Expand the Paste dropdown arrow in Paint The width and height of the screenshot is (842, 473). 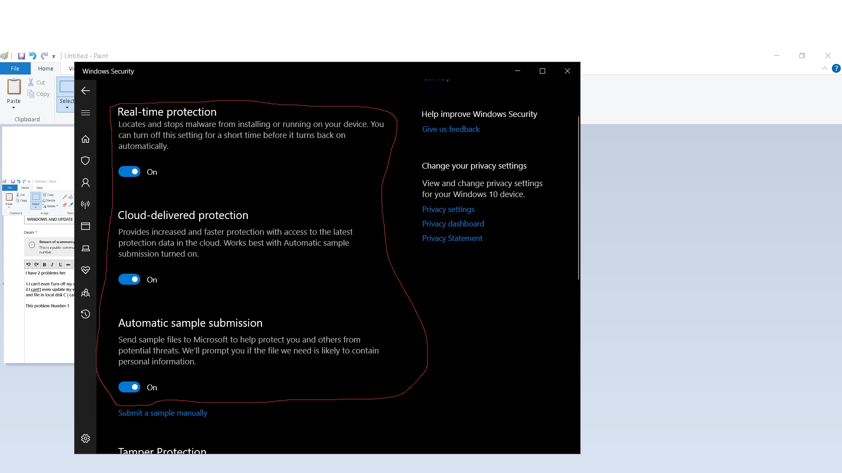coord(14,108)
